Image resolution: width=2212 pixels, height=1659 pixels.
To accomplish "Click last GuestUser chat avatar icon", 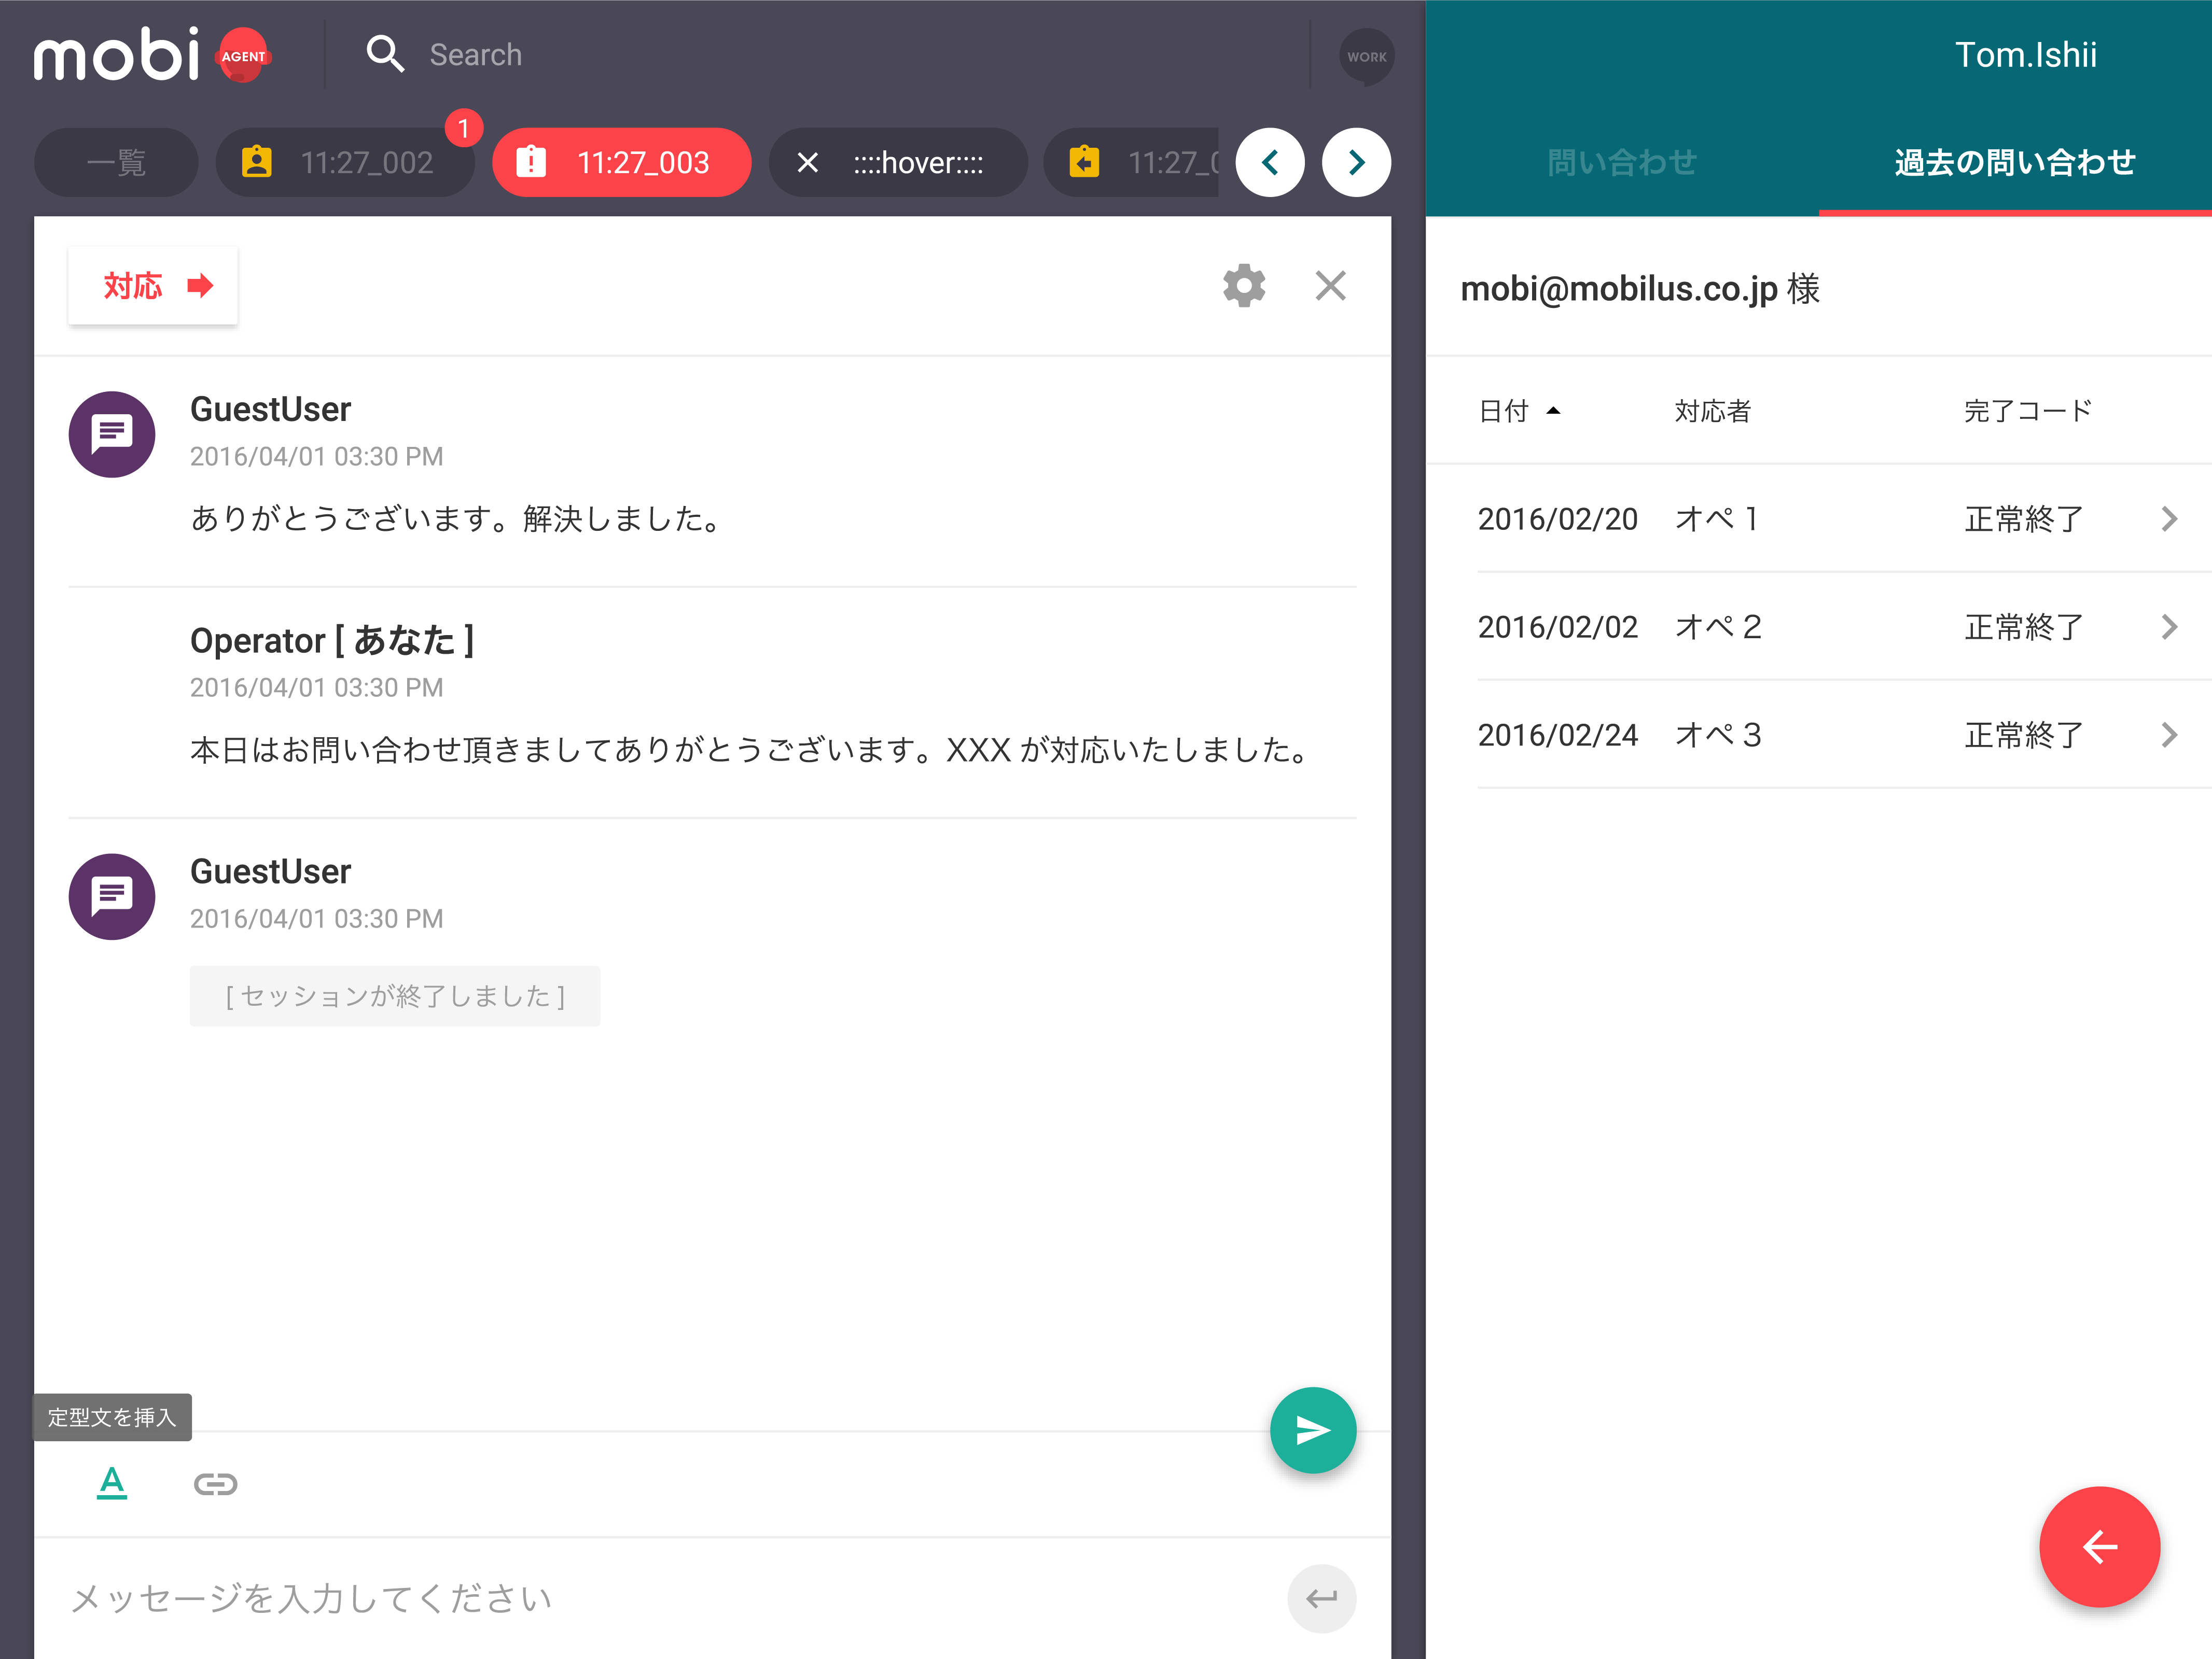I will pos(112,896).
